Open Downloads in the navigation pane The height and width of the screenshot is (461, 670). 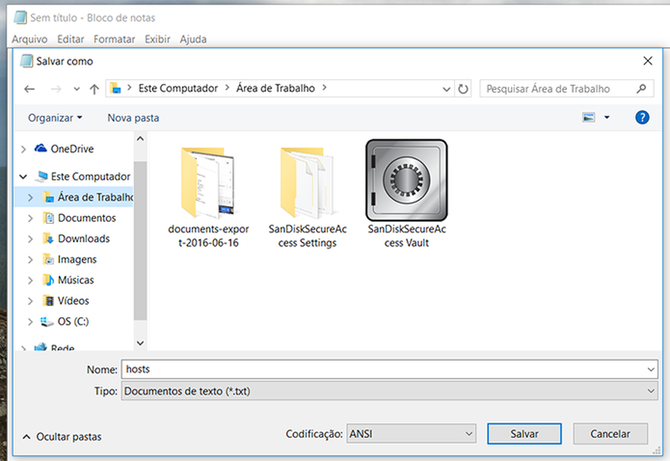pos(83,238)
